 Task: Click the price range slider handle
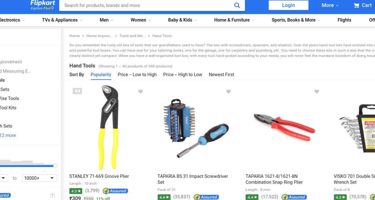(55, 166)
